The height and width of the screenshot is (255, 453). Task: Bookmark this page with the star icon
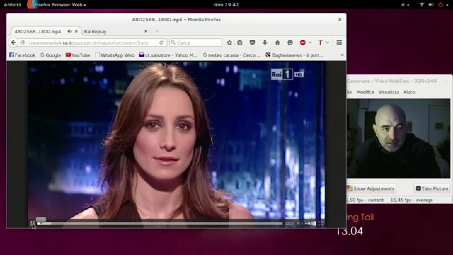point(229,42)
